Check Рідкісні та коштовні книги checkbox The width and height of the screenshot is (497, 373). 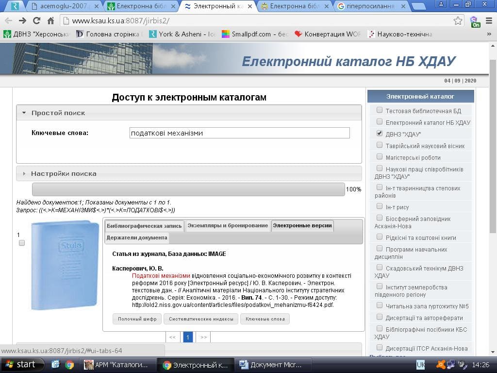click(x=380, y=237)
